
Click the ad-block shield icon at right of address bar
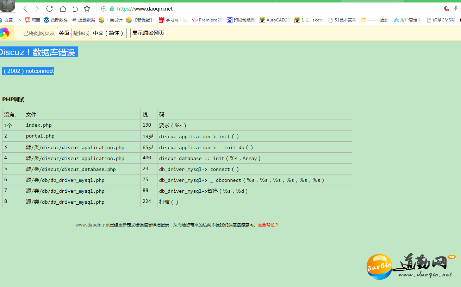[446, 9]
